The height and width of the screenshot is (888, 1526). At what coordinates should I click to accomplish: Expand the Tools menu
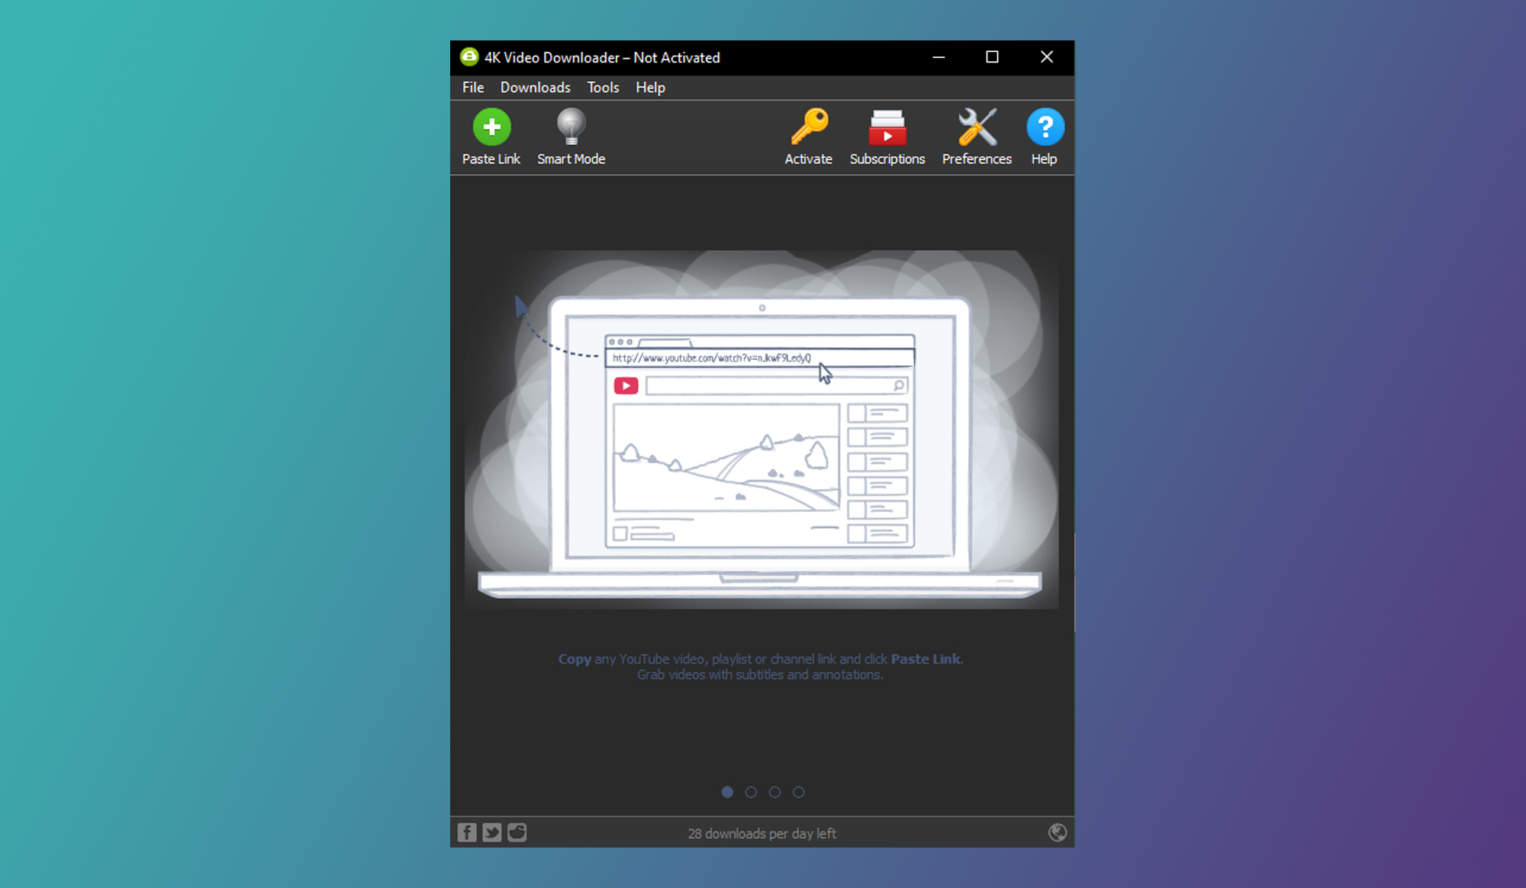coord(603,88)
